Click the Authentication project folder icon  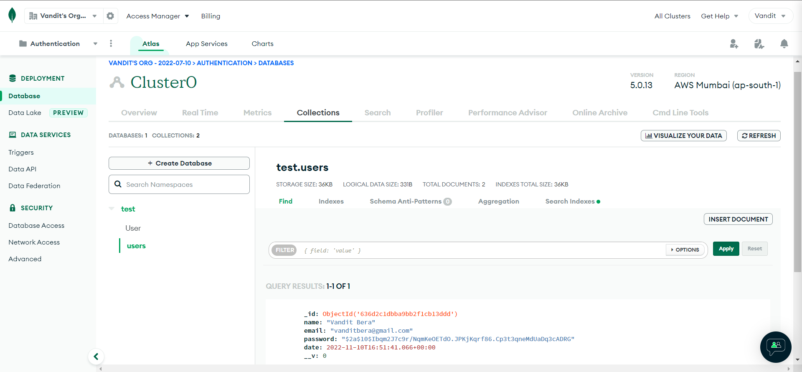pyautogui.click(x=23, y=43)
